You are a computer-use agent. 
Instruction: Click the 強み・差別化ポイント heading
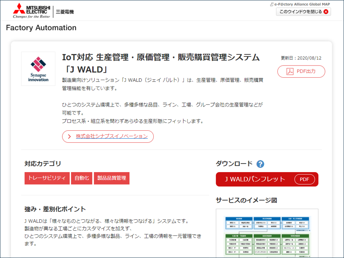[x=55, y=209]
